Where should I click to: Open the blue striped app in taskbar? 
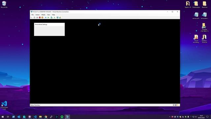coord(14,117)
